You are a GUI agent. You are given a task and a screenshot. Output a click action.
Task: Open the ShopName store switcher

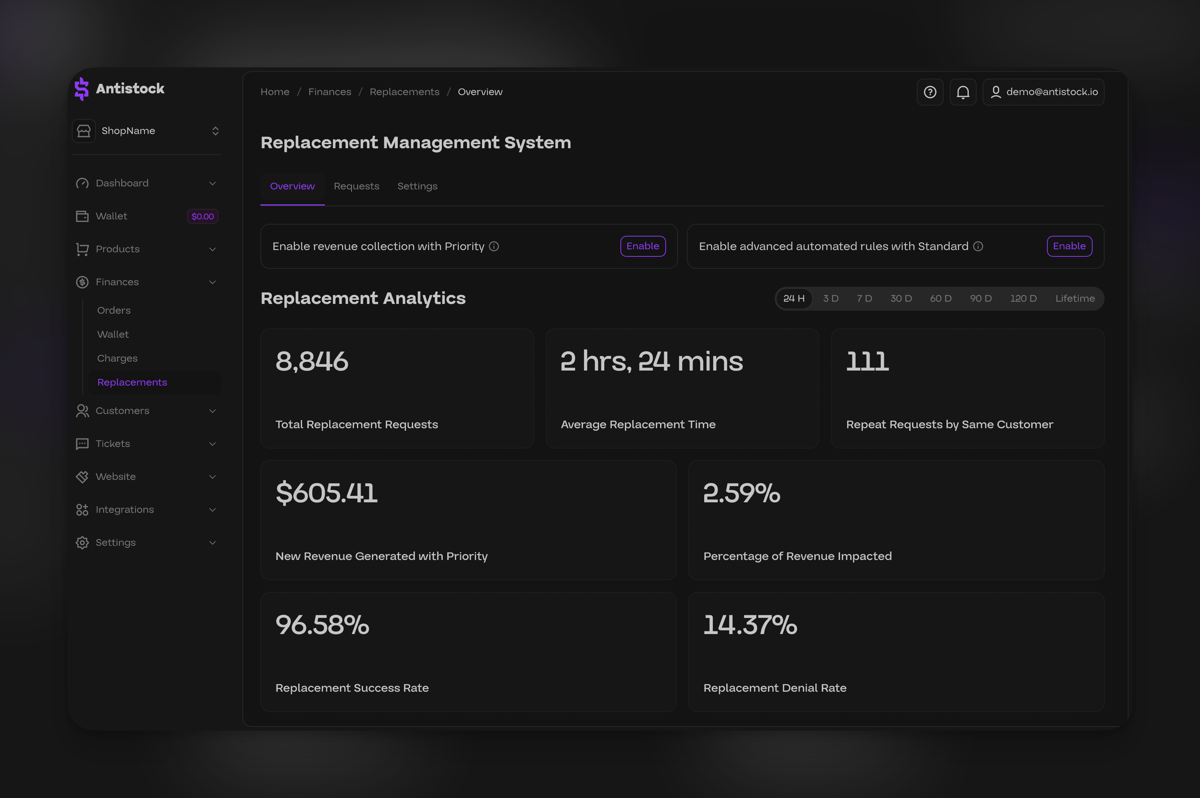pyautogui.click(x=147, y=131)
